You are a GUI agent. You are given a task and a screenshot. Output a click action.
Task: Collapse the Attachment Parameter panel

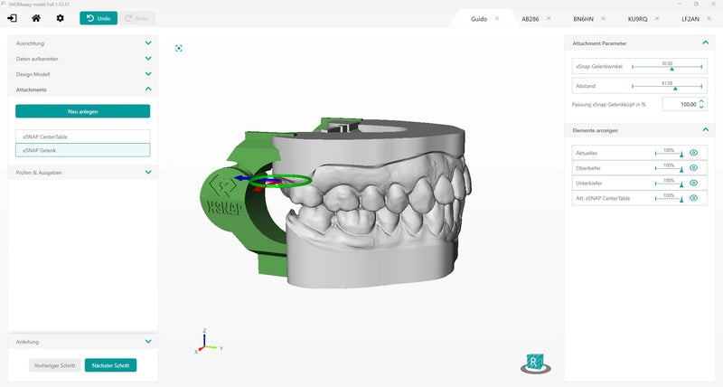click(x=706, y=42)
